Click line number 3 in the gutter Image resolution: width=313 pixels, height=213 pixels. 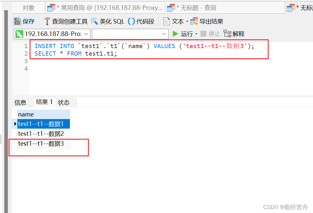coord(26,61)
